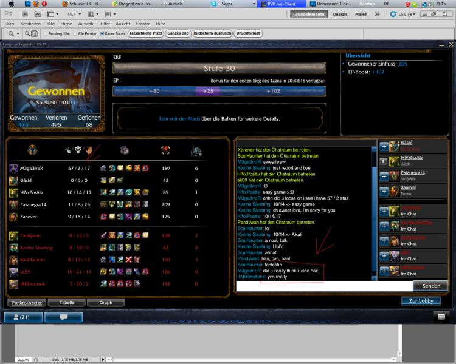Click the list menu icon at bottom right
The image size is (456, 364).
pos(441,317)
